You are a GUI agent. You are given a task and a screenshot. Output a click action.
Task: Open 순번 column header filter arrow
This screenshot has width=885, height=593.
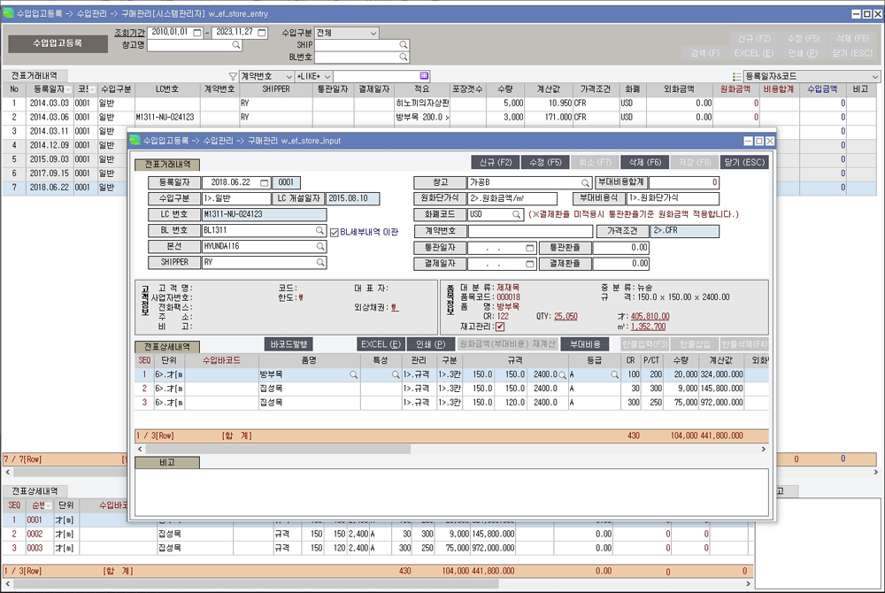pos(49,505)
